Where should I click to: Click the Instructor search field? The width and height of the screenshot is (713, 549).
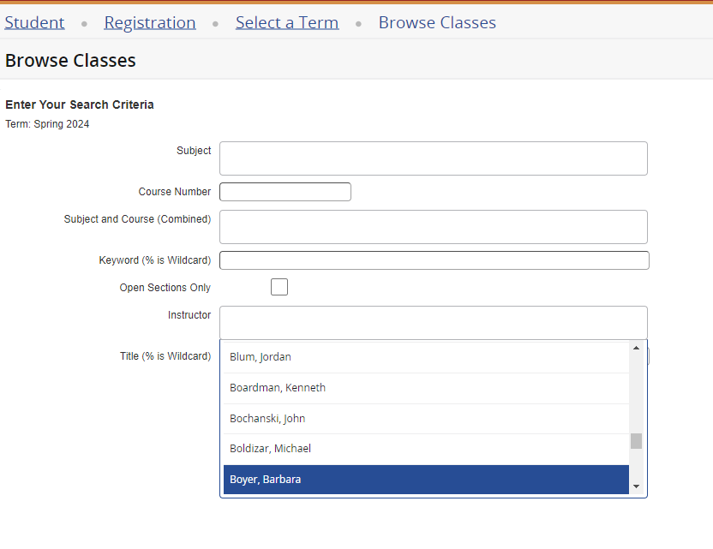coord(434,323)
